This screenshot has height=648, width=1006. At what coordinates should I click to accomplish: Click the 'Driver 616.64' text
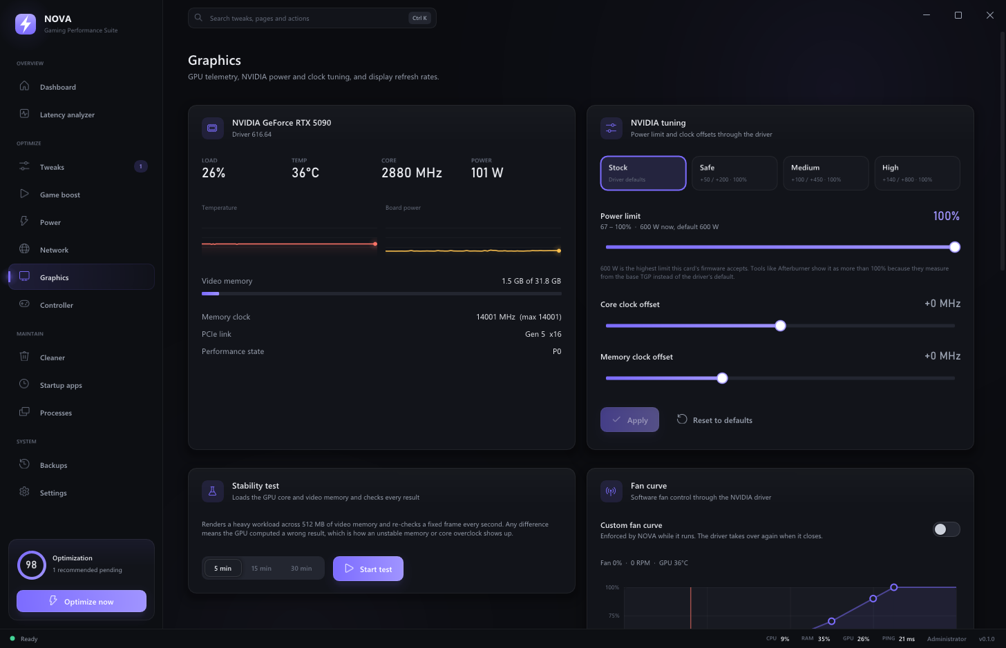251,135
